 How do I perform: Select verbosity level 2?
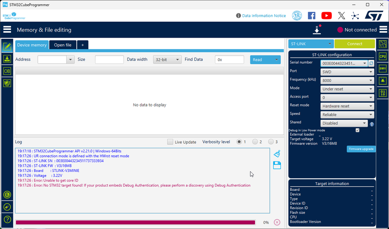click(x=255, y=142)
